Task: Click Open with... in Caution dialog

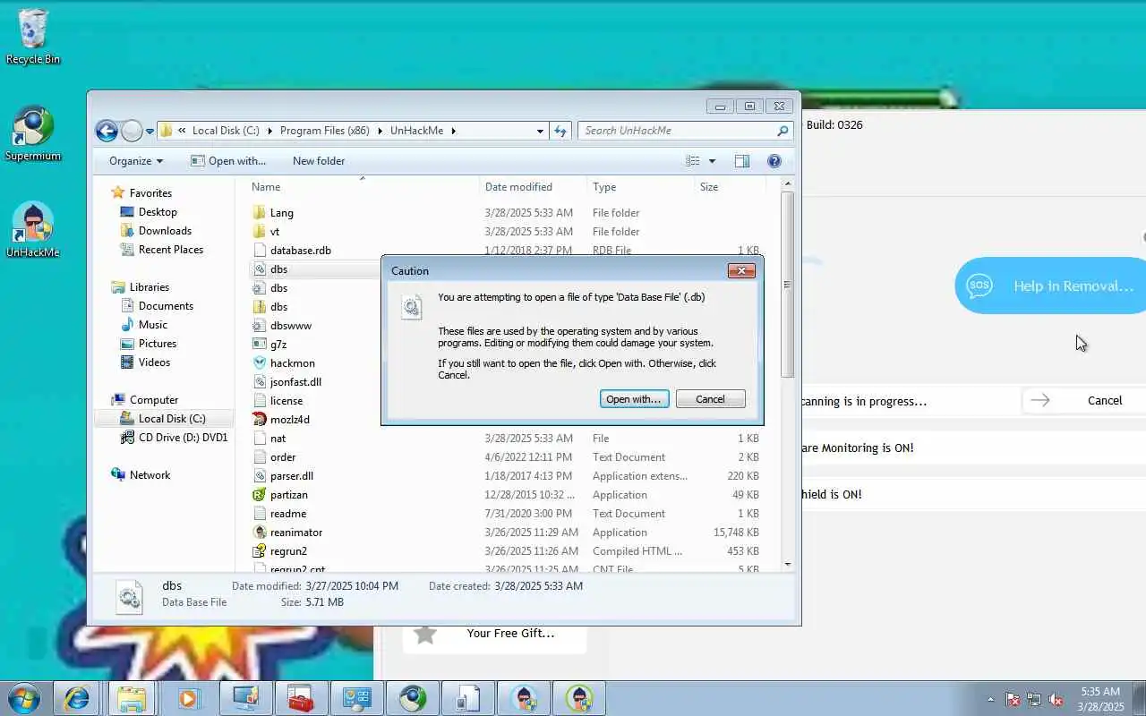Action: pyautogui.click(x=634, y=399)
